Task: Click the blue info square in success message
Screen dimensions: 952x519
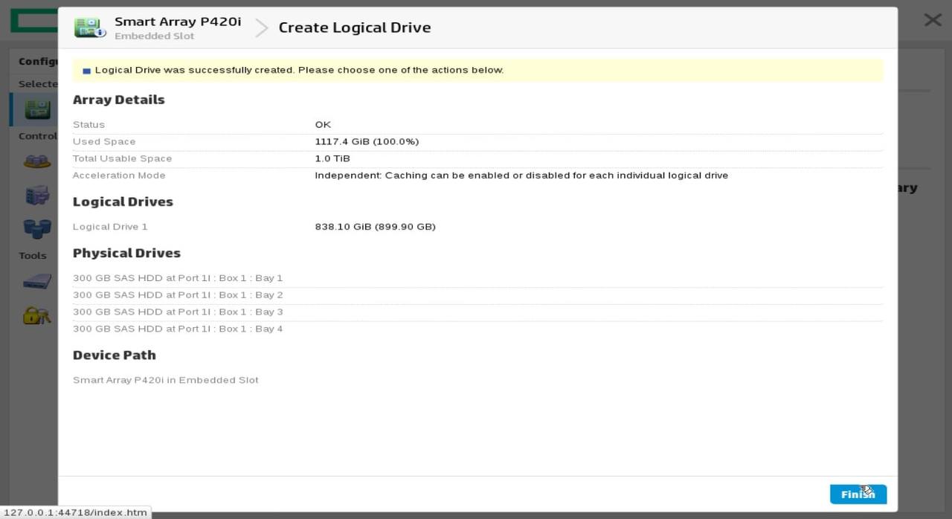Action: [x=86, y=71]
